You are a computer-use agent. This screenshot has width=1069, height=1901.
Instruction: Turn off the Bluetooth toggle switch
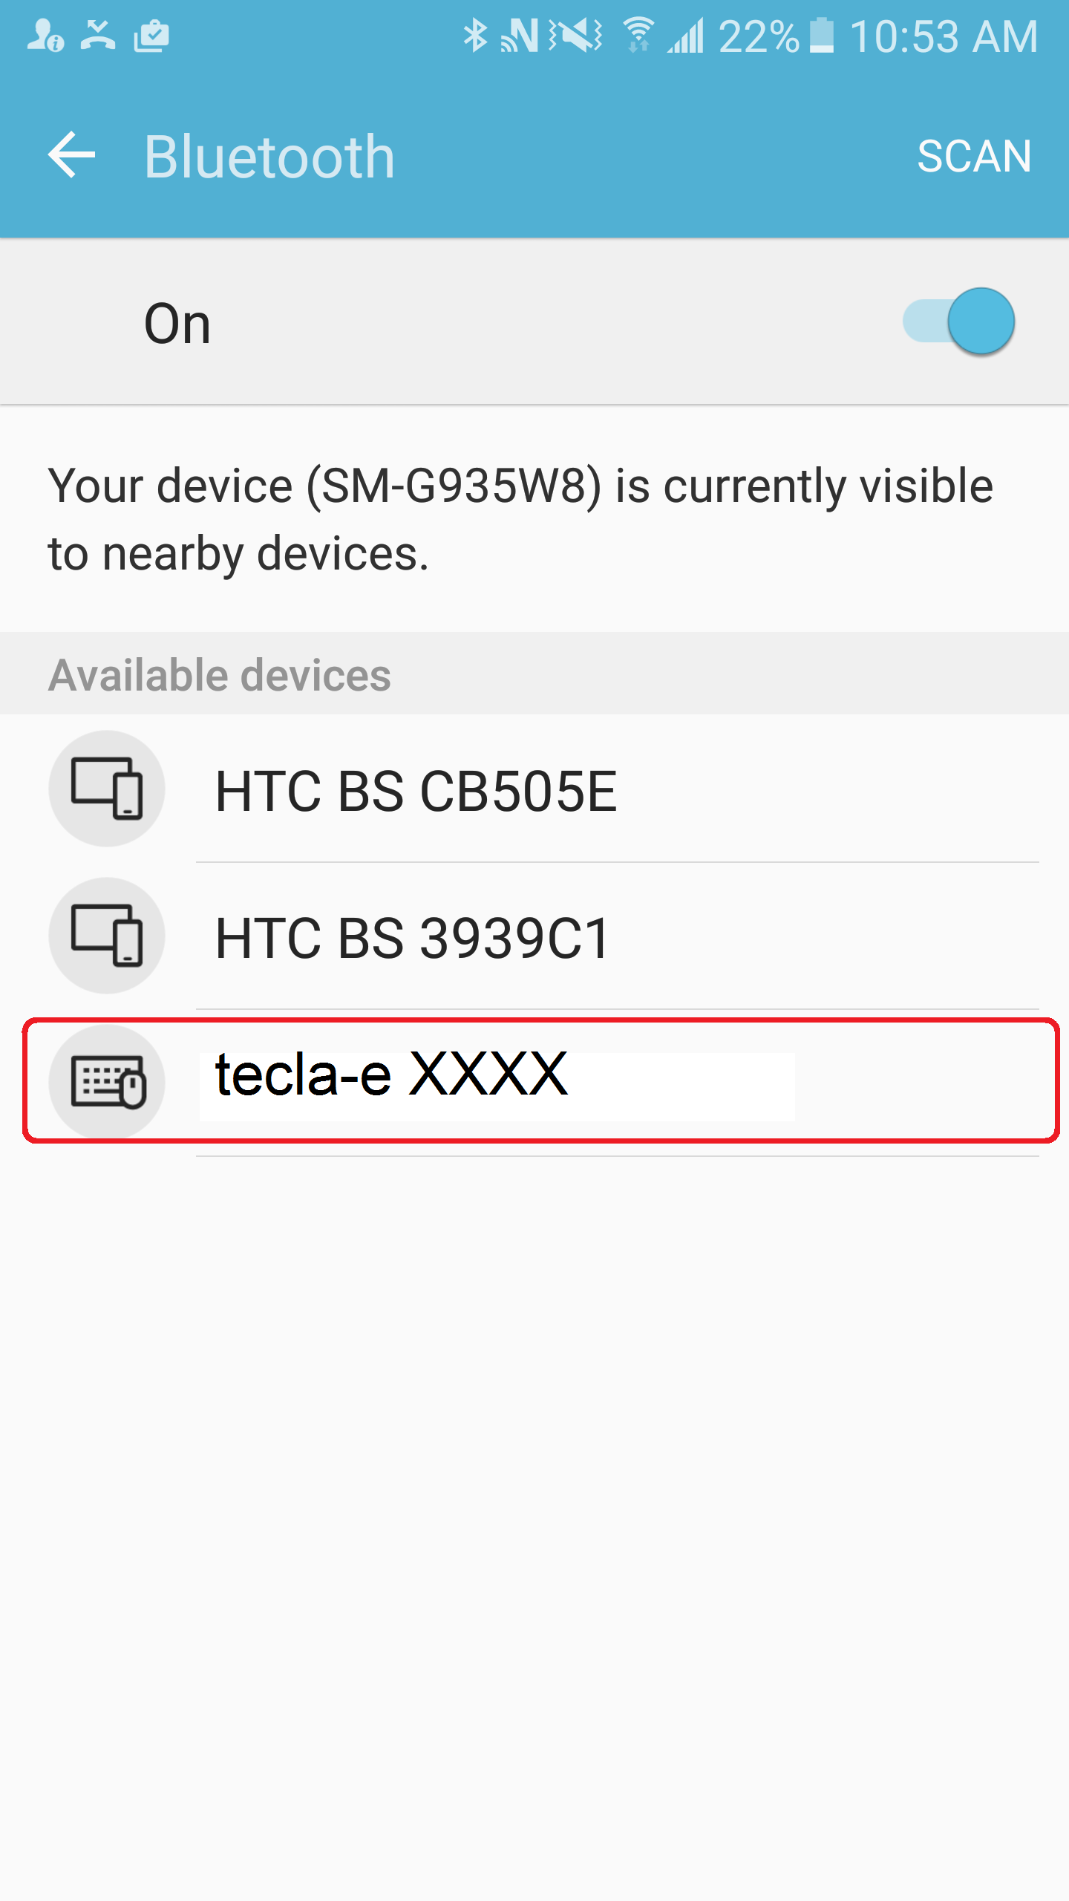point(959,322)
